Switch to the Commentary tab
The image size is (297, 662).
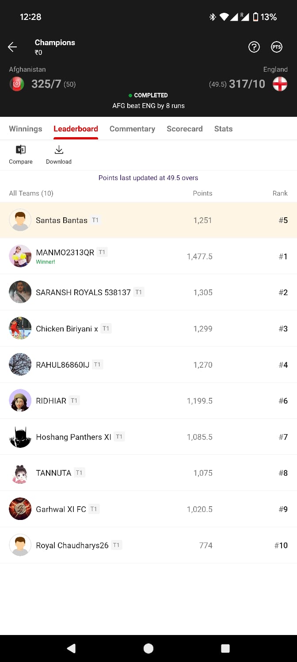(132, 129)
